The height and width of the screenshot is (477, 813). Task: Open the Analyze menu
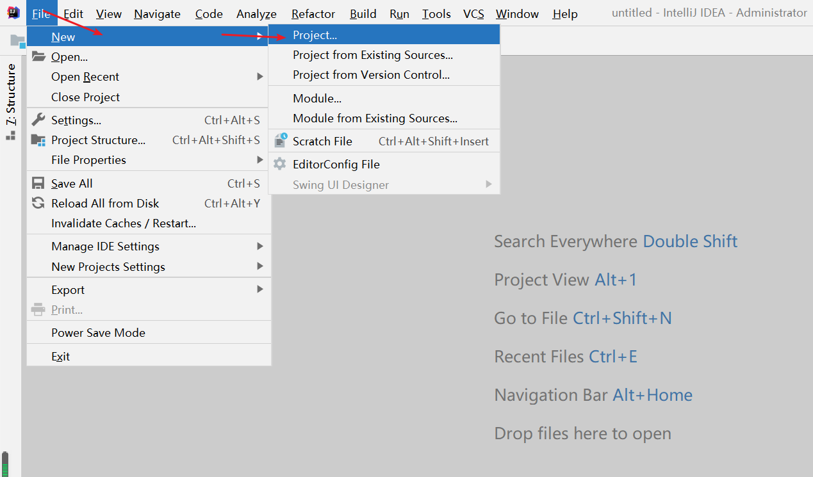click(256, 13)
